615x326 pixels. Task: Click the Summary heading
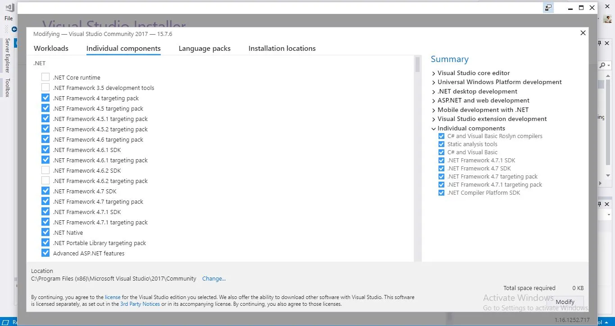pyautogui.click(x=449, y=59)
